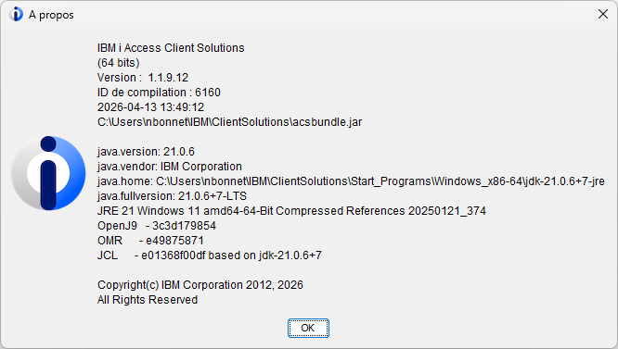Click the OpenJ9 3c3d179854 line

tap(157, 226)
